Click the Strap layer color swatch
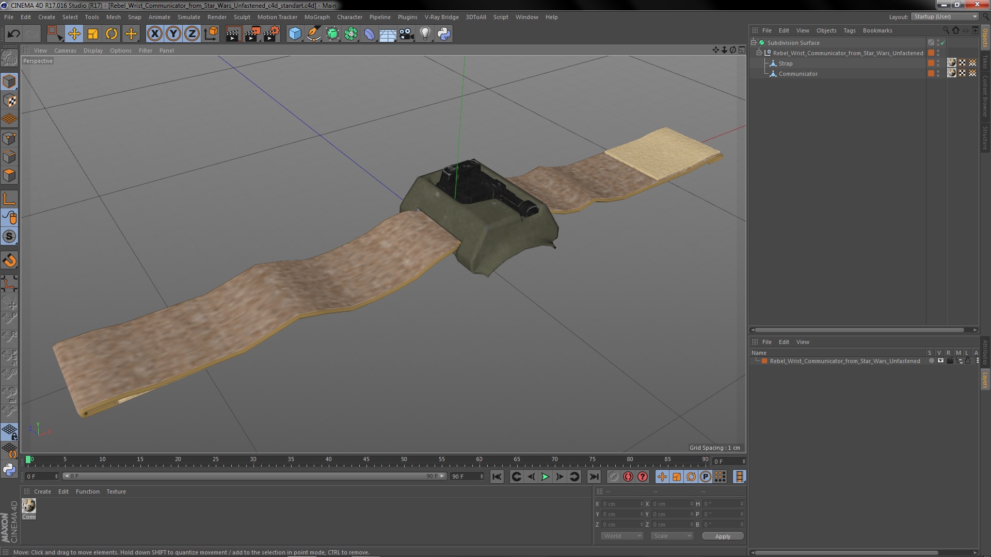 (x=931, y=63)
